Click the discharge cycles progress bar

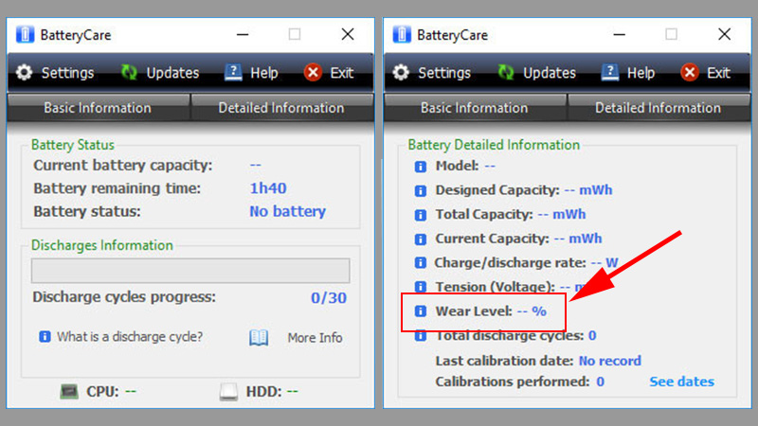[x=190, y=271]
